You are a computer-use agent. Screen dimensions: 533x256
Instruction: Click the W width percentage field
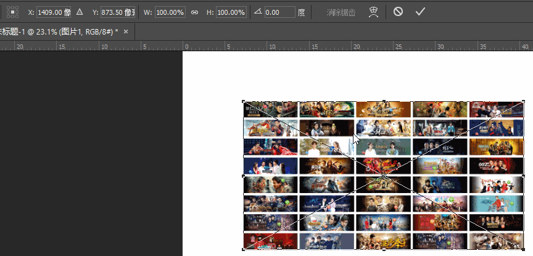(170, 12)
